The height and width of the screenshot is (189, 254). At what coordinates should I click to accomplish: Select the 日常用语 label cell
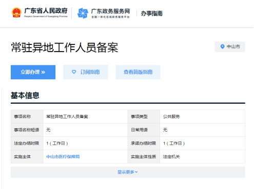[144, 130]
